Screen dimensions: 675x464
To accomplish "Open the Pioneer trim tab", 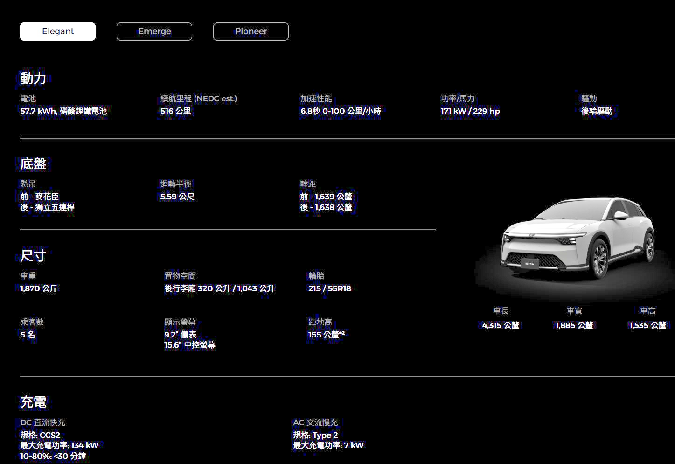I will point(251,31).
